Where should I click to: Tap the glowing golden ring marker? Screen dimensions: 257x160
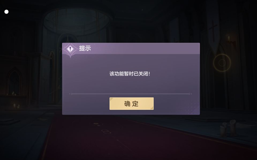pos(222,63)
